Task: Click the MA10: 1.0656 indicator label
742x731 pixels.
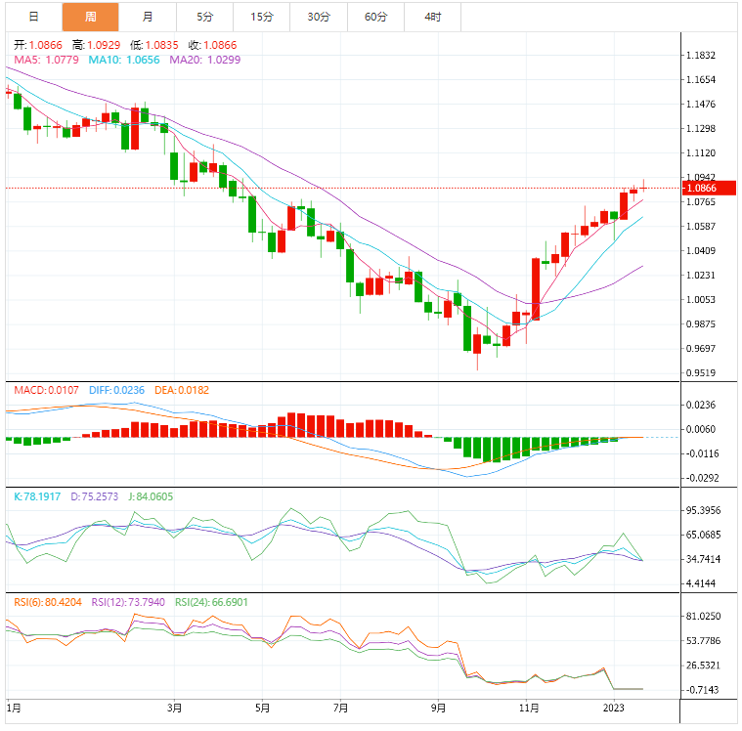Action: 124,60
